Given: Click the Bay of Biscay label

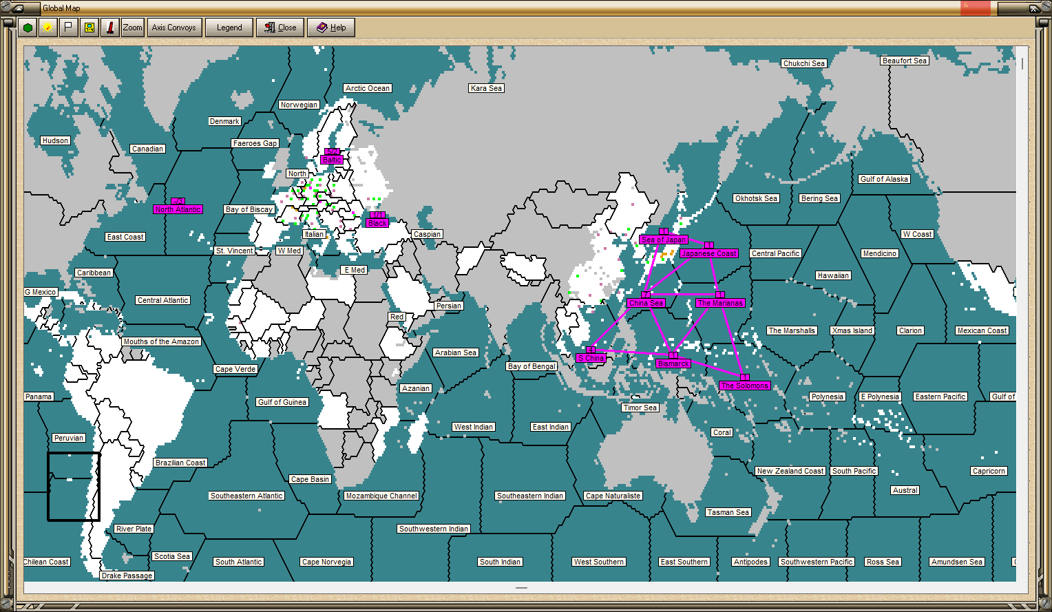Looking at the screenshot, I should (249, 209).
